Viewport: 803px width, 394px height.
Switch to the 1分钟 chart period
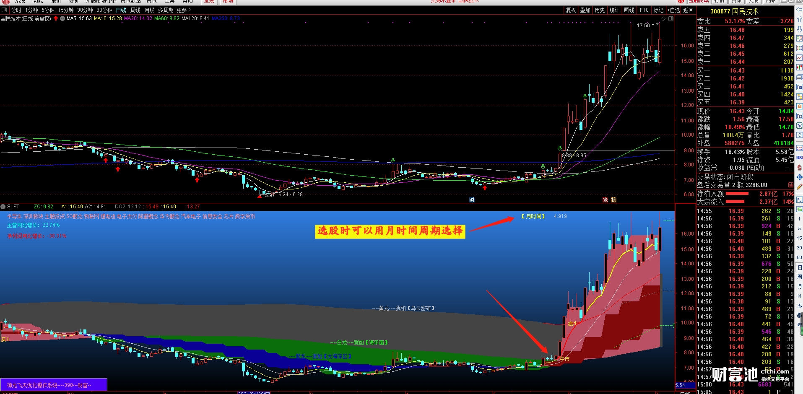click(x=31, y=10)
